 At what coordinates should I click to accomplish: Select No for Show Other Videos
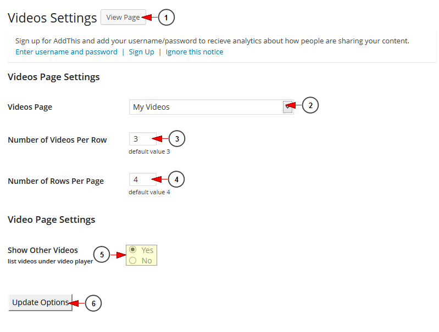(133, 261)
